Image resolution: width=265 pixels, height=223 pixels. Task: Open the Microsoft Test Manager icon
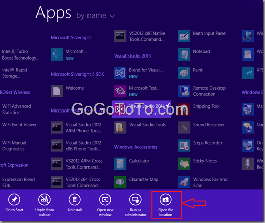coord(120,91)
